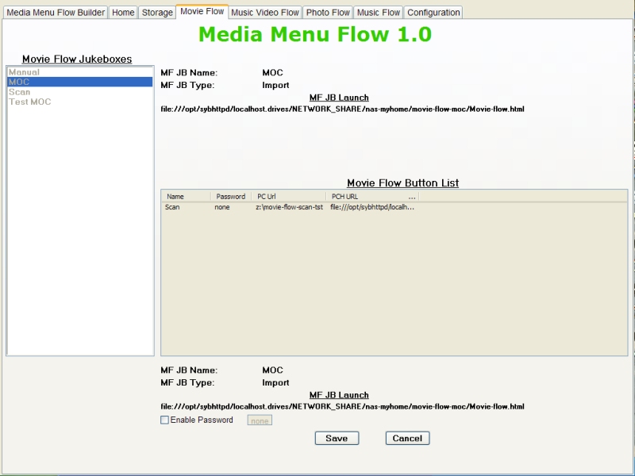Sort button list by Name column

186,196
